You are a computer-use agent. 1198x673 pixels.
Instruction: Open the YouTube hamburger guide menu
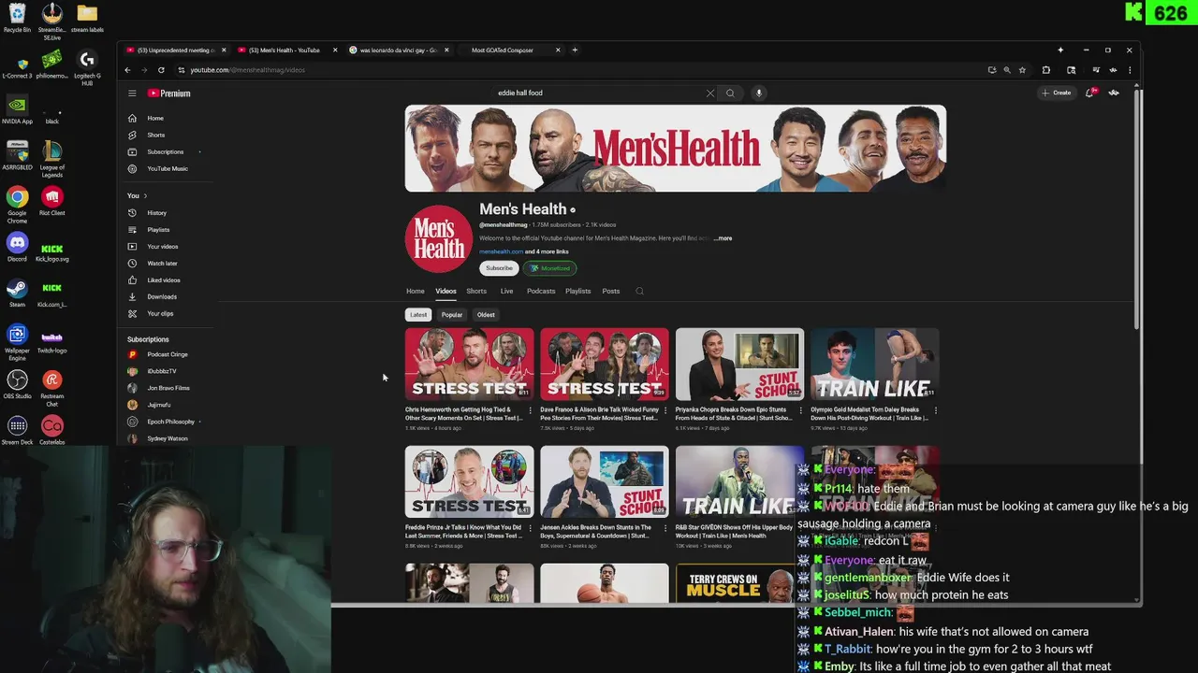[x=132, y=93]
